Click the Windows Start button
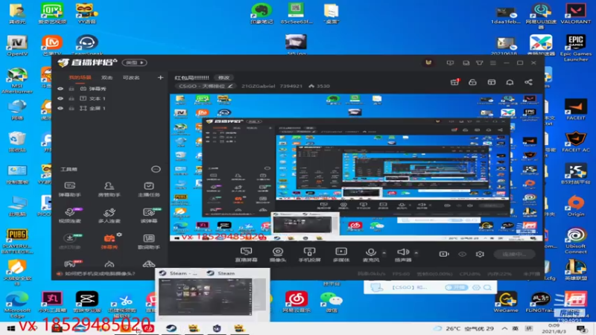This screenshot has width=596, height=335. tap(10, 328)
